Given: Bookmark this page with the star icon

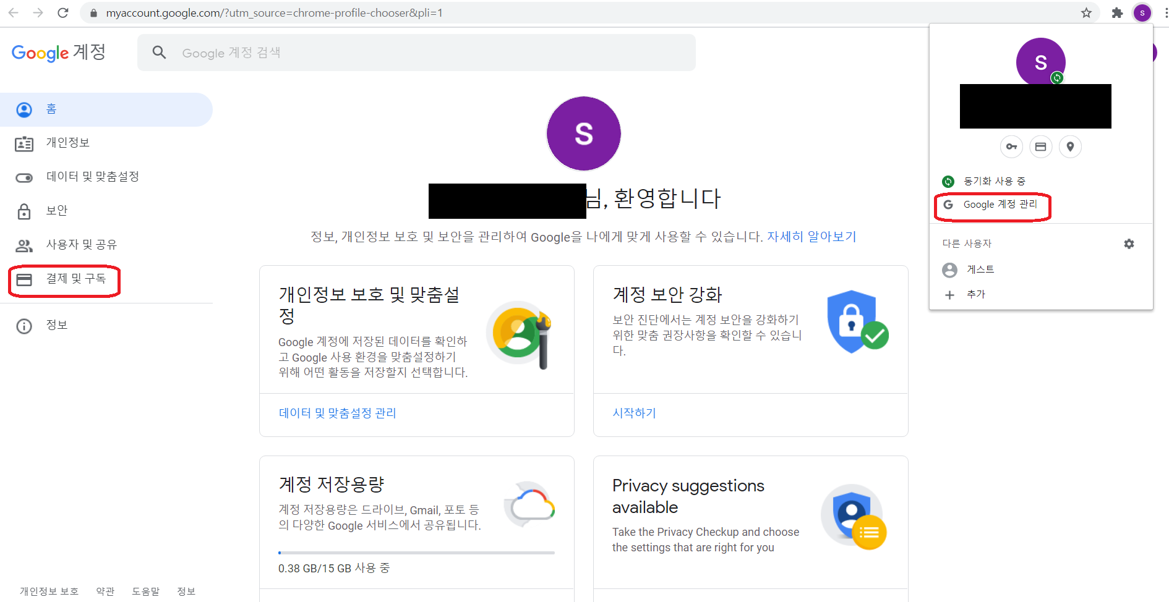Looking at the screenshot, I should 1086,12.
